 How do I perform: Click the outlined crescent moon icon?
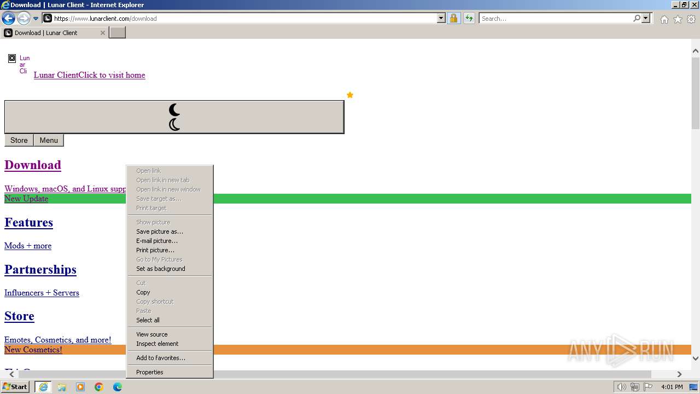[x=174, y=125]
